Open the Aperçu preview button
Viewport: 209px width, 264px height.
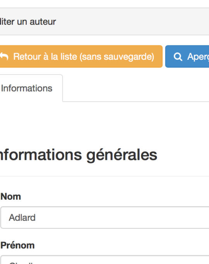tap(187, 56)
